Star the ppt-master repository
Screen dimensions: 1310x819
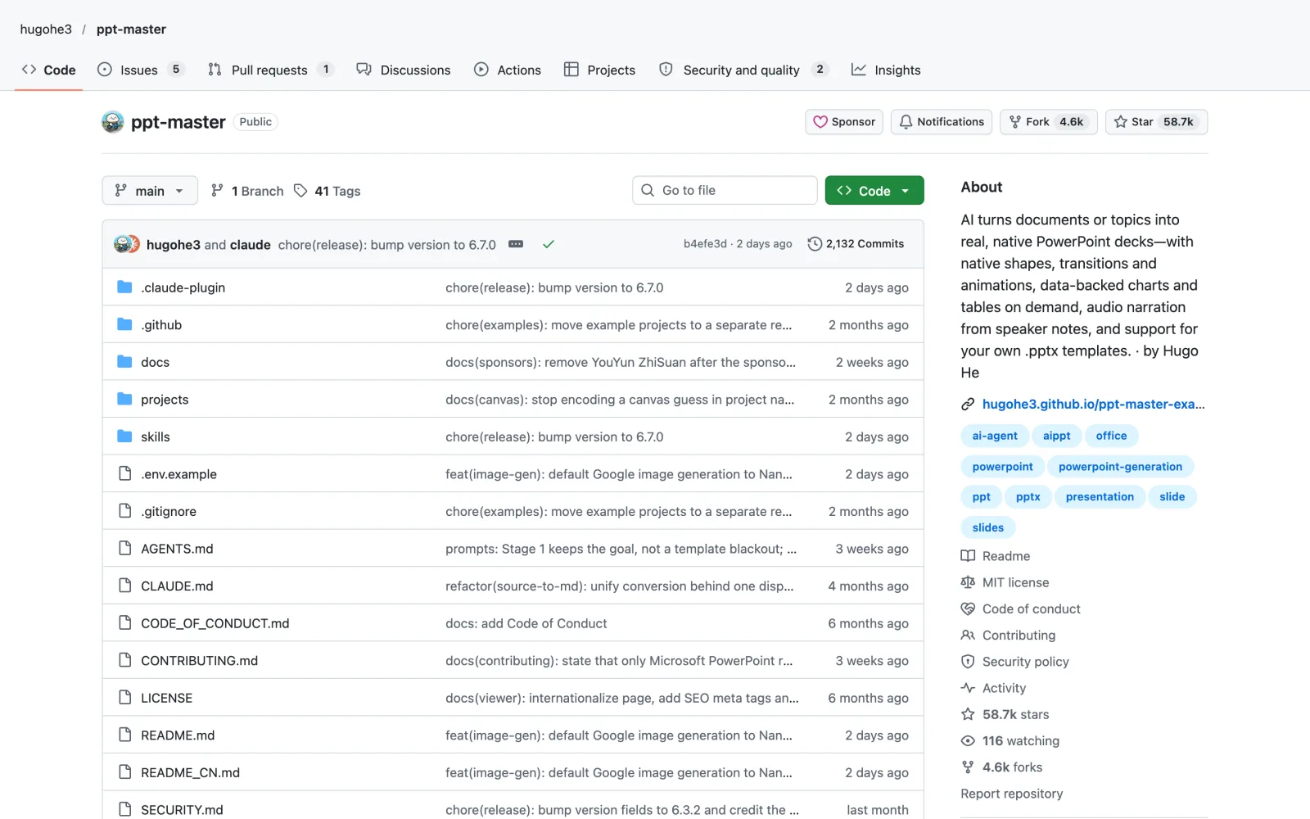[x=1156, y=122]
